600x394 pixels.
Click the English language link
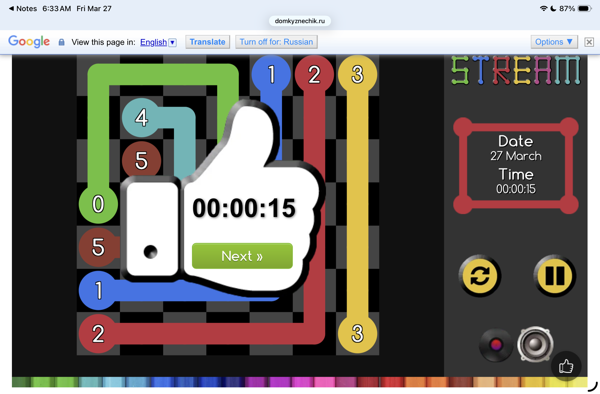click(x=153, y=42)
